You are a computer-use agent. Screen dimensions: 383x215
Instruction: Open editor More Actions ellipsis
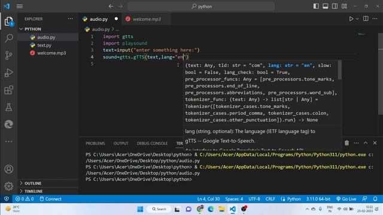click(375, 19)
